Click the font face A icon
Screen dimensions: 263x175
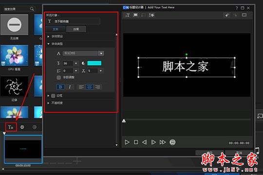(58, 53)
